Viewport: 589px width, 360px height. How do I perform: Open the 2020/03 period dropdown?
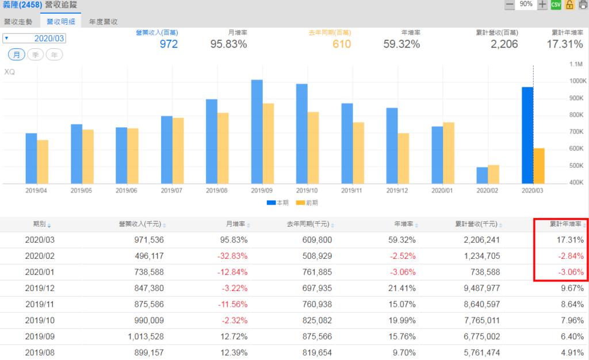coord(34,39)
